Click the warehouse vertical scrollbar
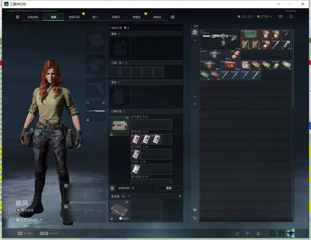Viewport: 311px width, 240px height. tap(293, 68)
